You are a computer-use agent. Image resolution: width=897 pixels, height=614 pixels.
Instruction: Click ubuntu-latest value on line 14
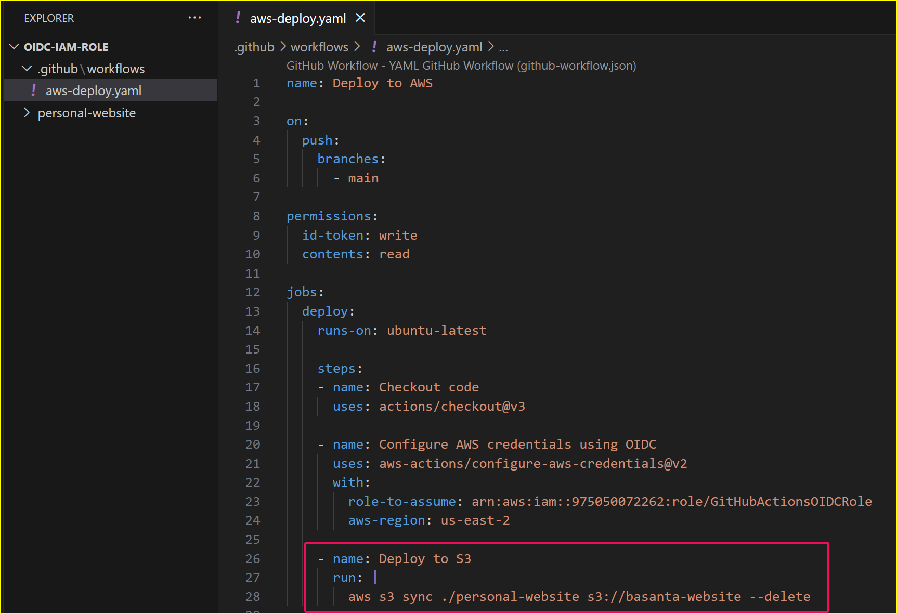point(436,330)
